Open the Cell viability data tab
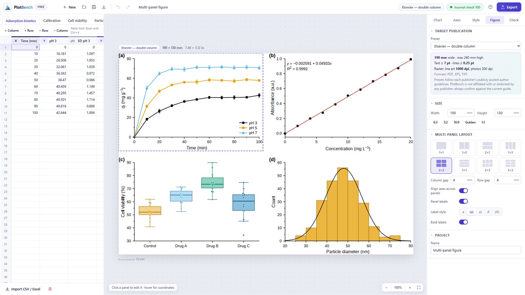The width and height of the screenshot is (525, 295). [x=77, y=21]
